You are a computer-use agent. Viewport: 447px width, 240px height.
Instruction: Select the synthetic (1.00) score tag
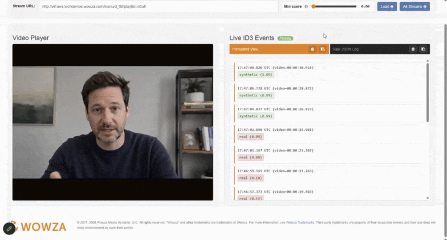coord(256,75)
